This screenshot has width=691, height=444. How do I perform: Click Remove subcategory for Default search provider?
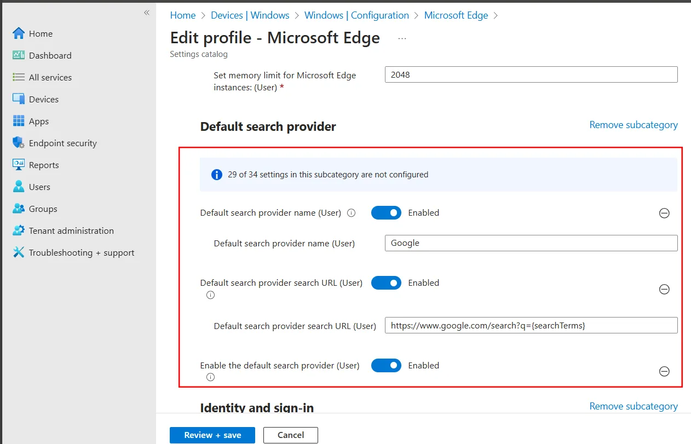(634, 125)
